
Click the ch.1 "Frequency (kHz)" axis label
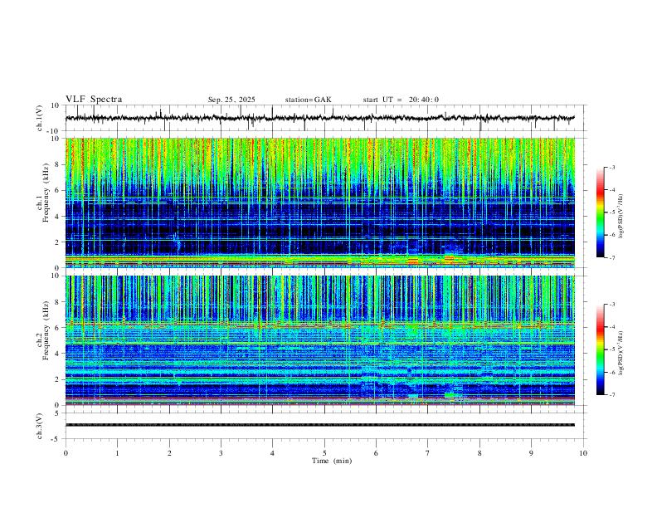pyautogui.click(x=46, y=193)
